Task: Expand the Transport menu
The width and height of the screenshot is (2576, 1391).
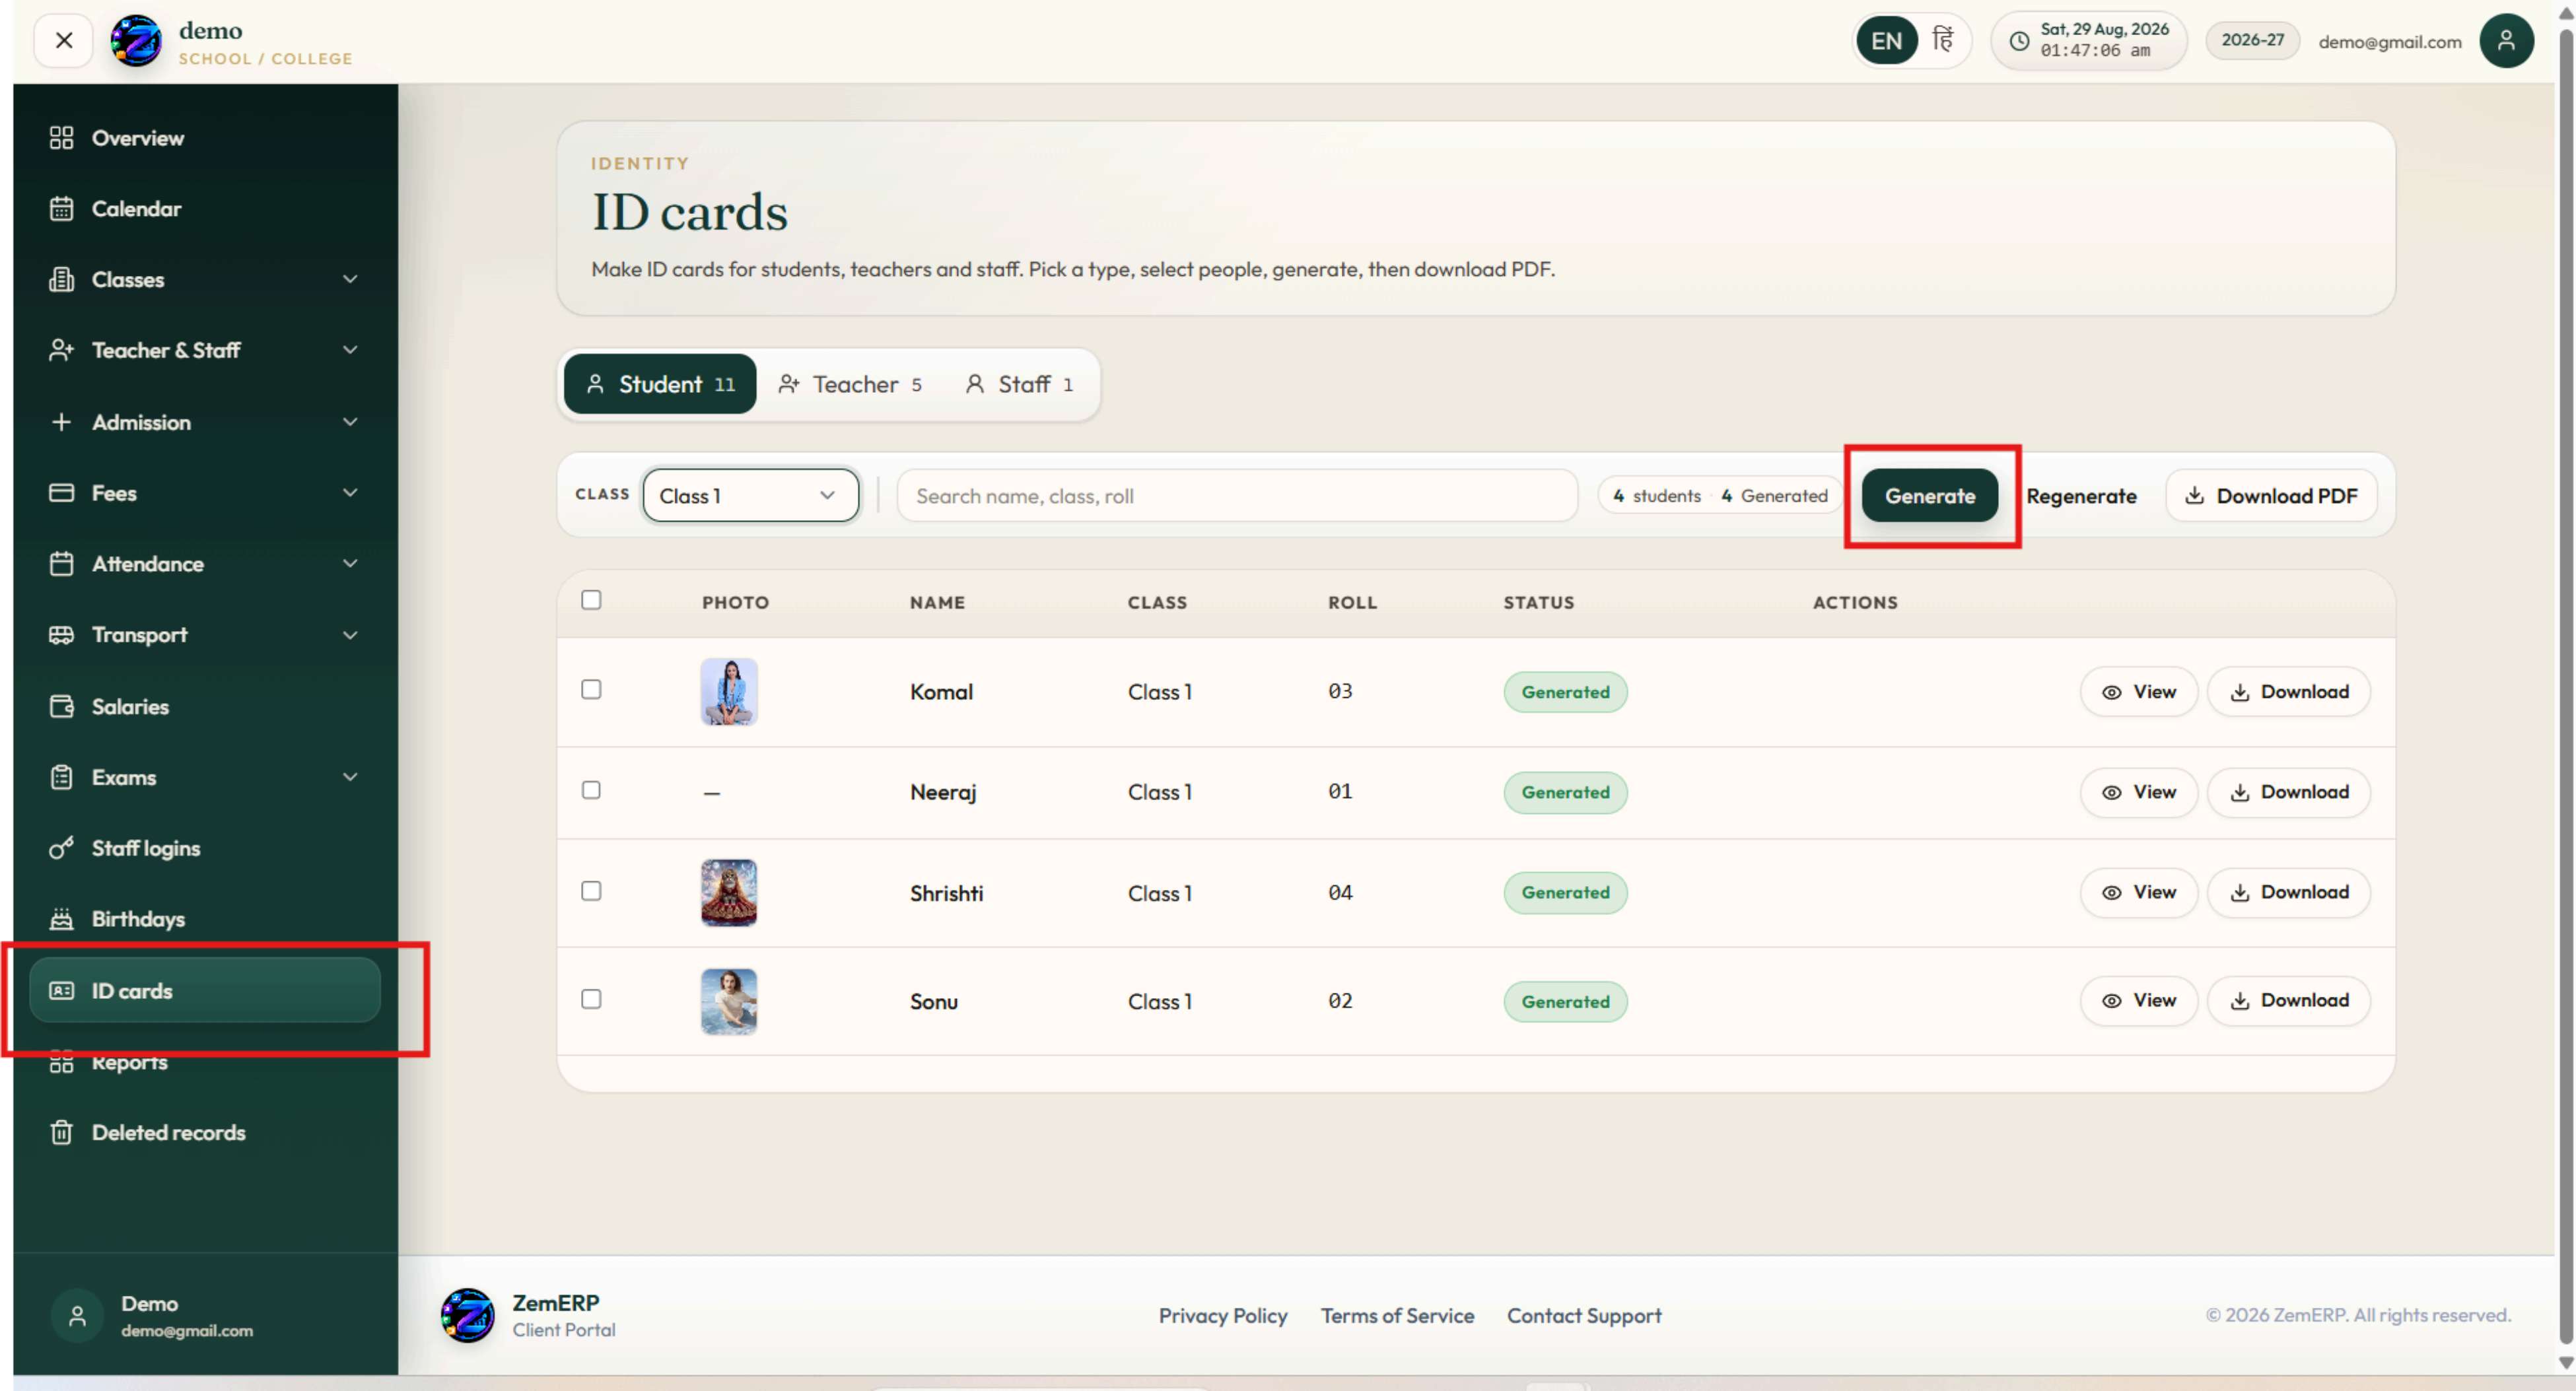Action: [205, 635]
